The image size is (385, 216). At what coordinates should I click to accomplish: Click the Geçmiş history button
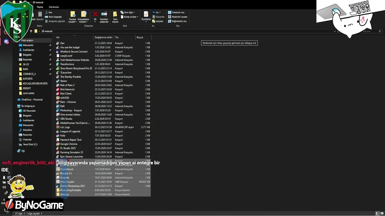158,21
